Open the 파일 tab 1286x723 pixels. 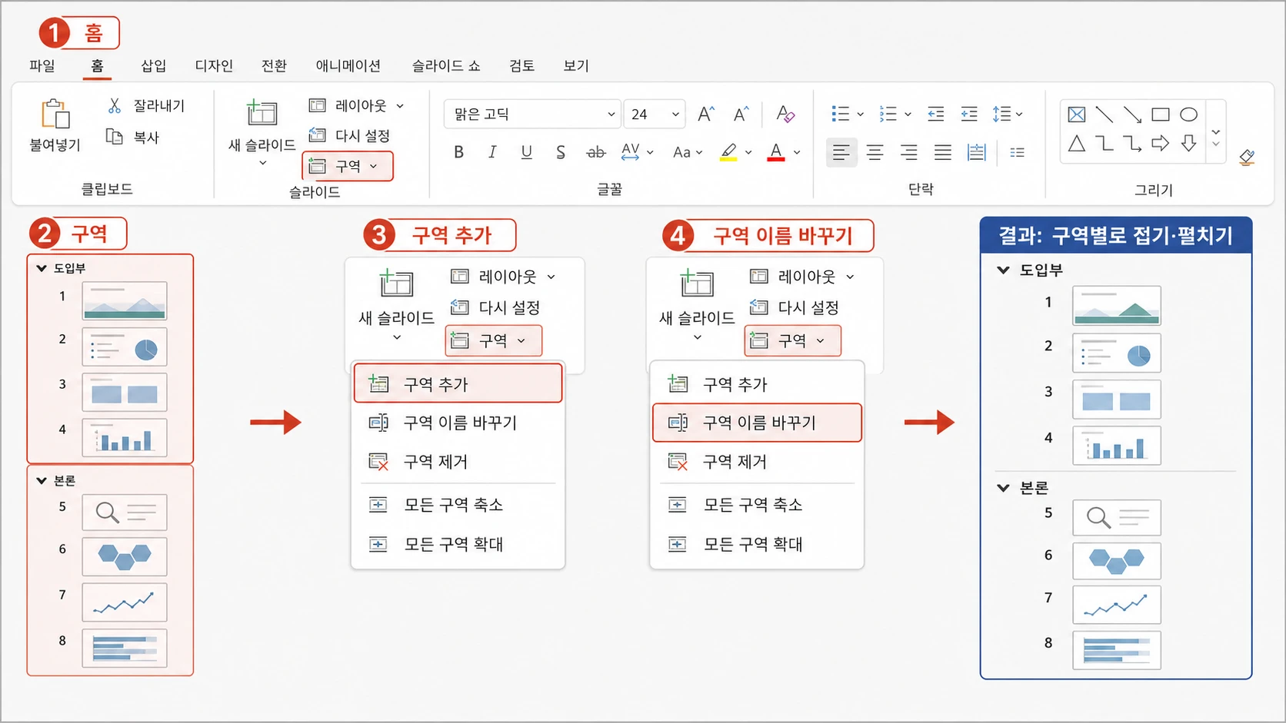42,66
